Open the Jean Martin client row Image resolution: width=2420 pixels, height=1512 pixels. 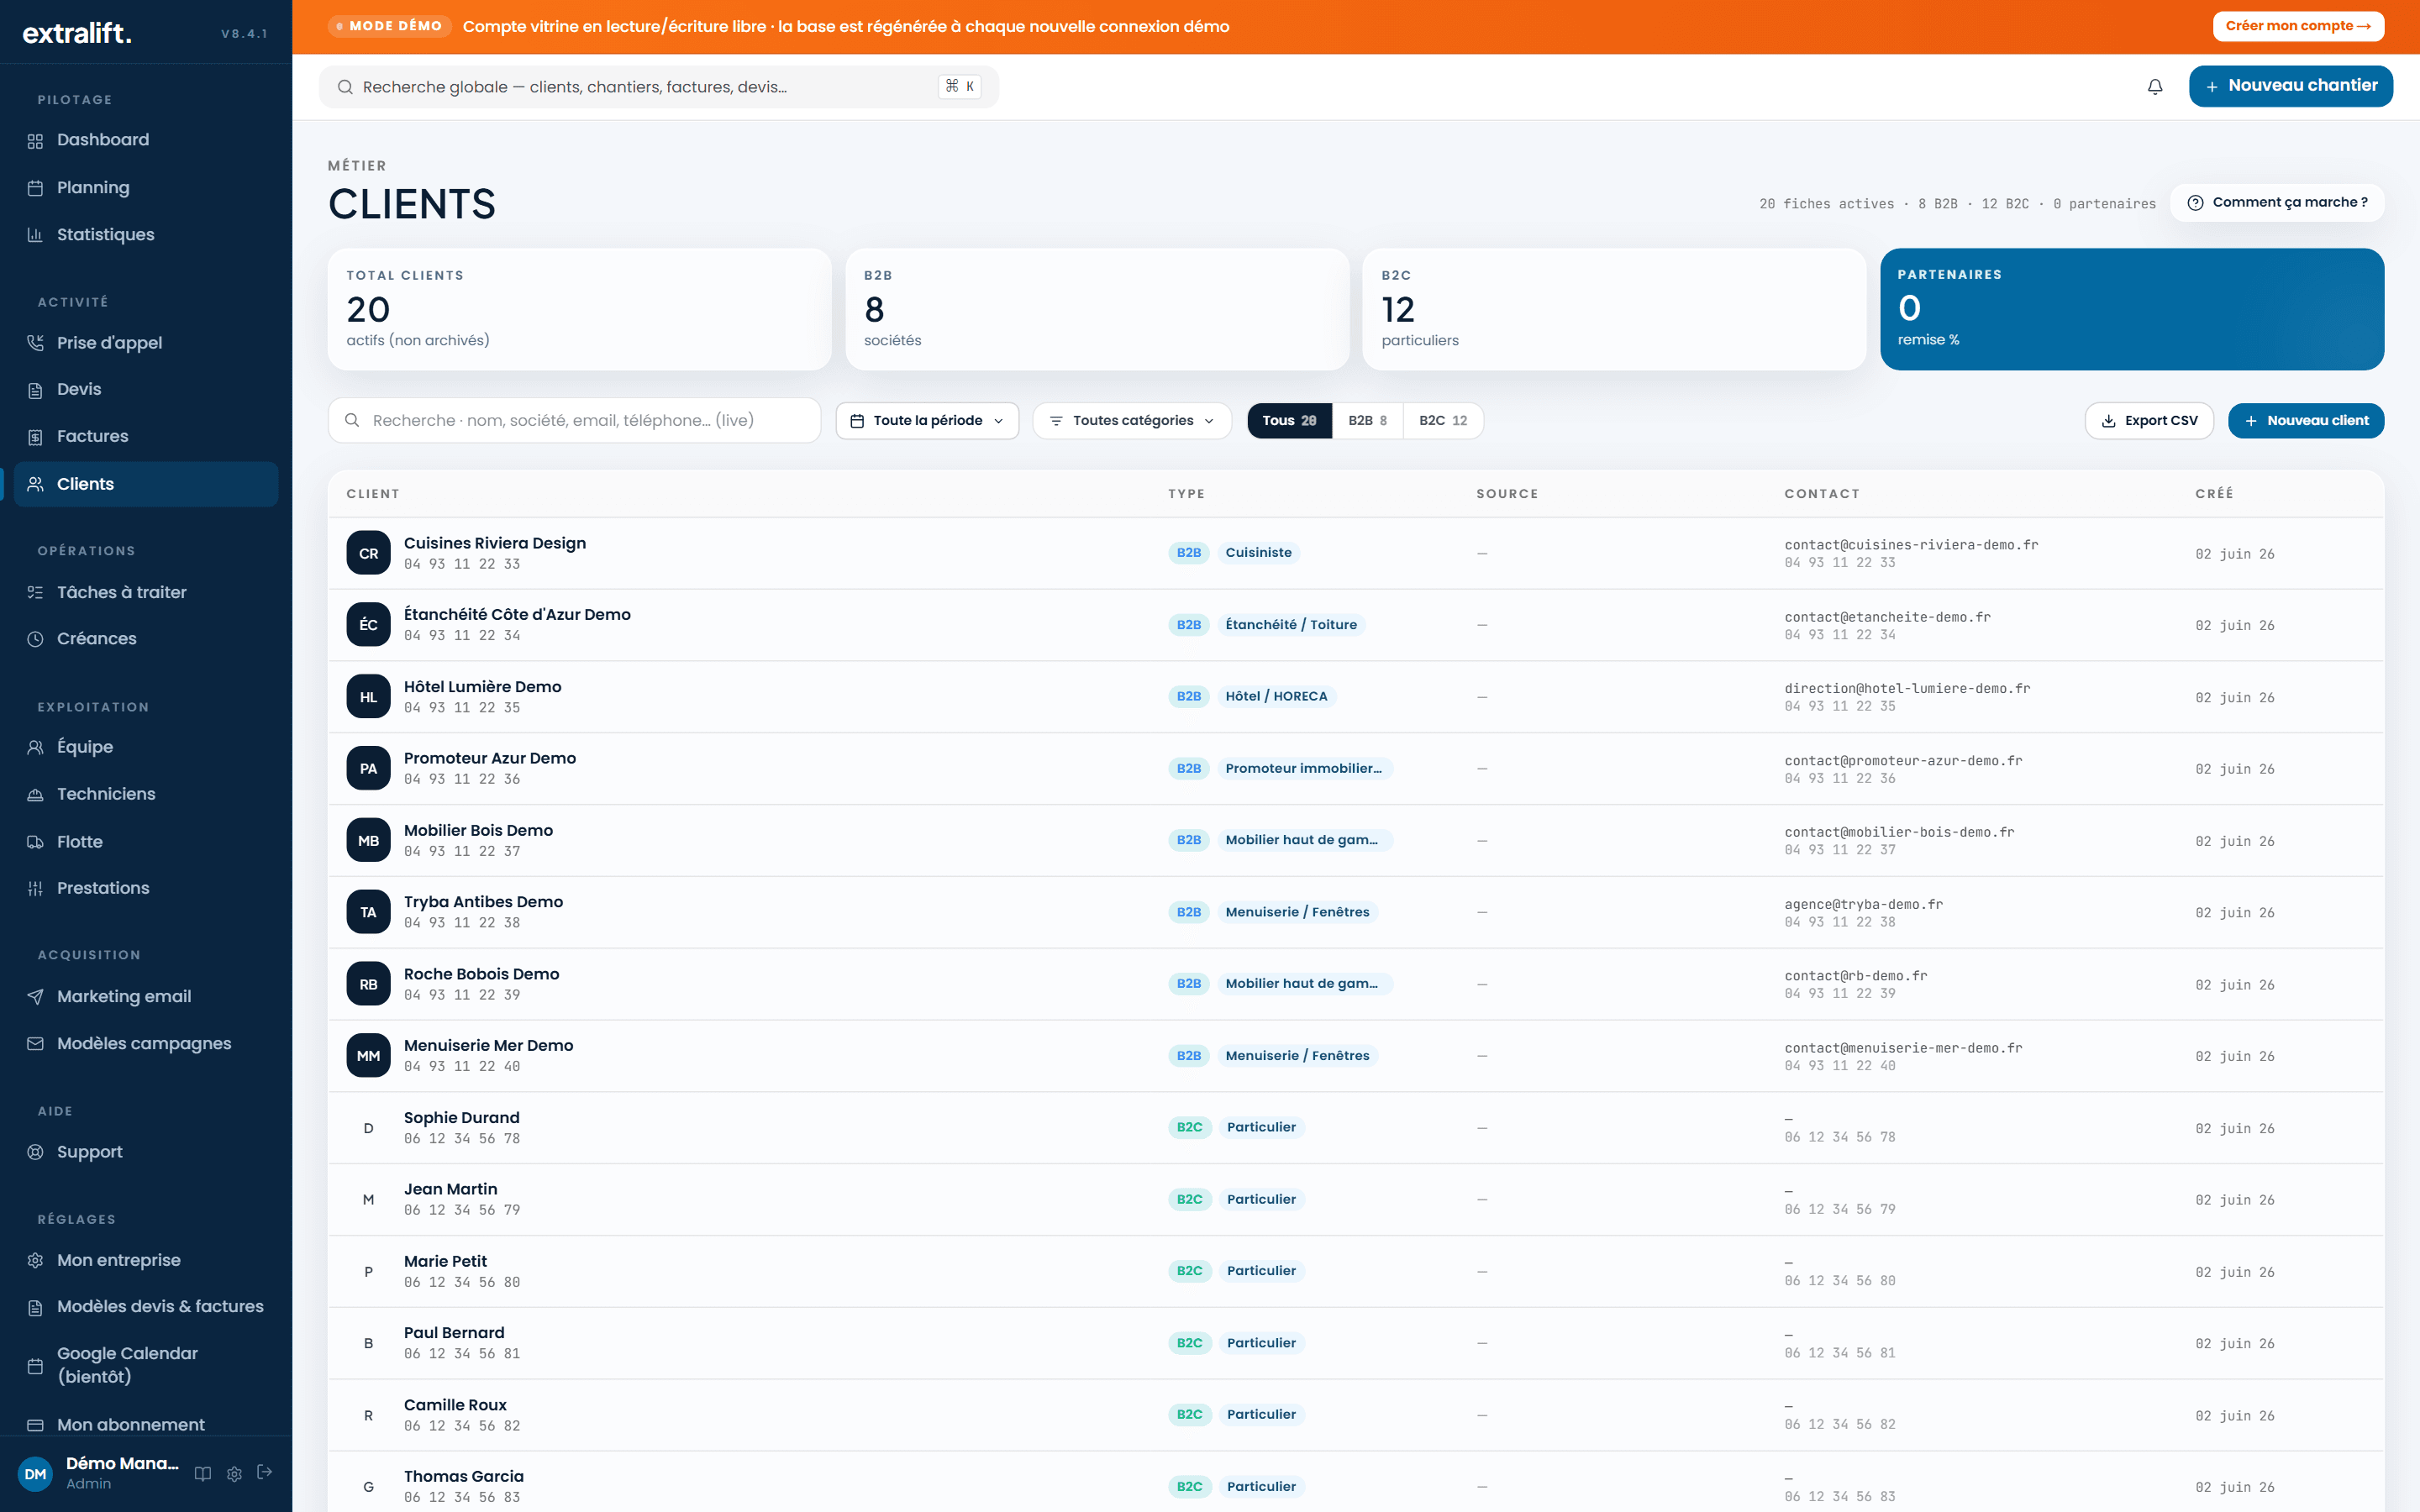pyautogui.click(x=1355, y=1200)
